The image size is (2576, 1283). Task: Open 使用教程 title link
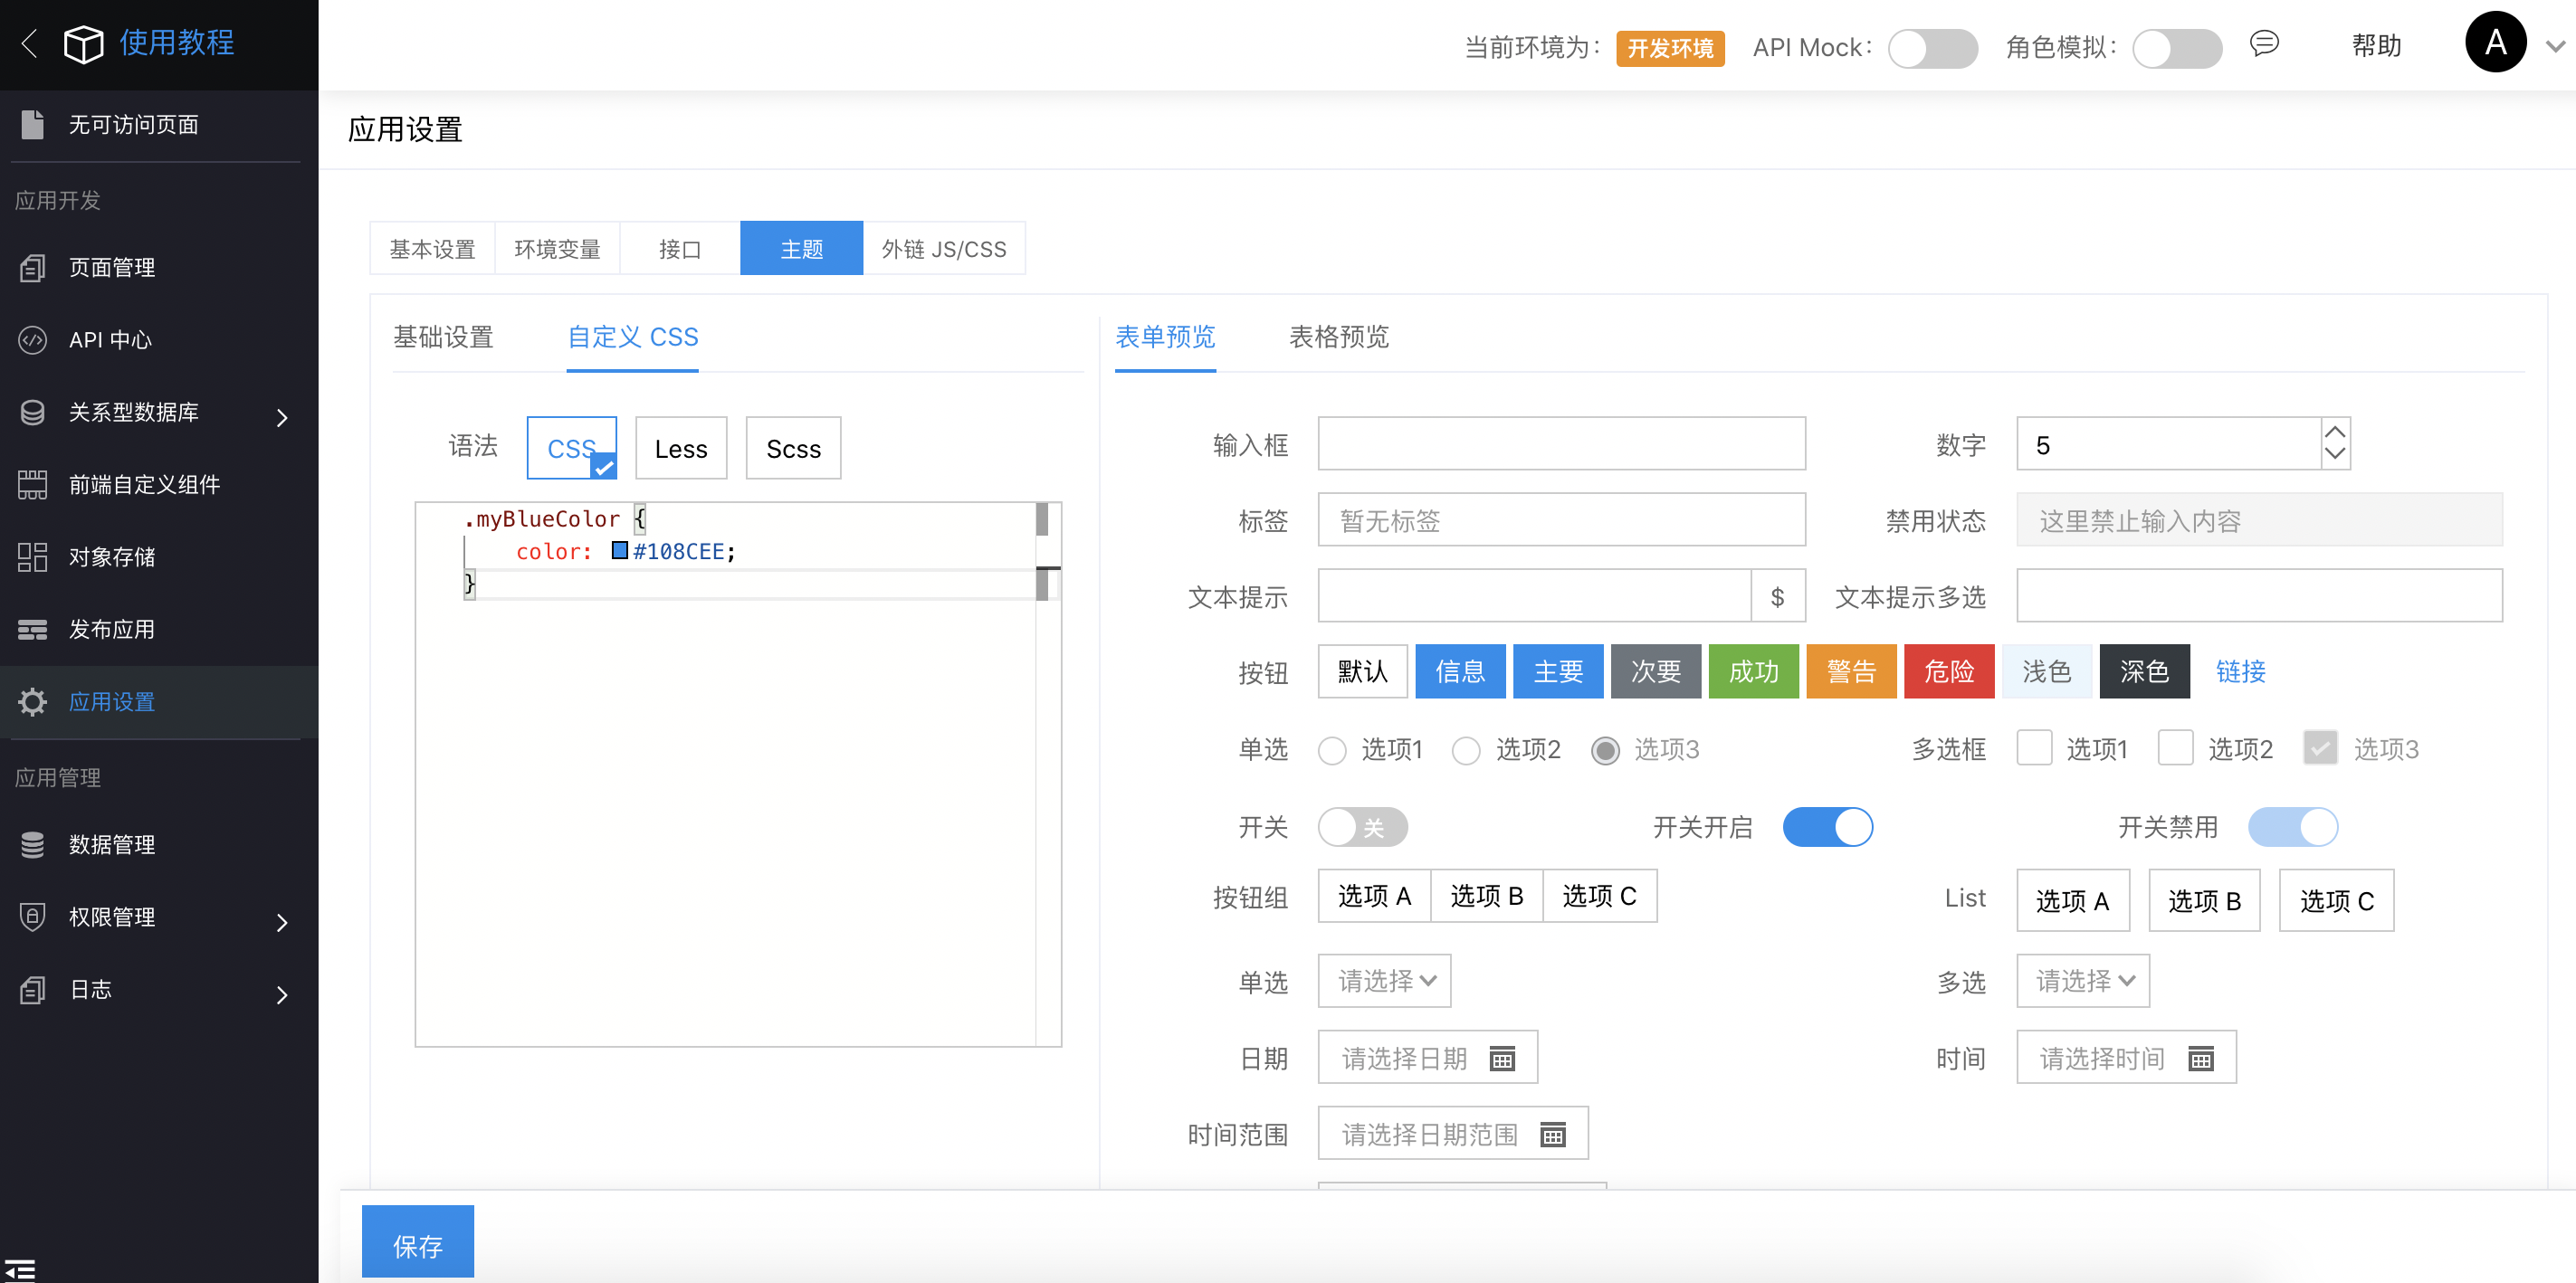pos(177,43)
